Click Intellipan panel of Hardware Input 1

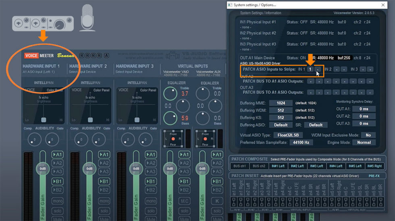tap(44, 105)
